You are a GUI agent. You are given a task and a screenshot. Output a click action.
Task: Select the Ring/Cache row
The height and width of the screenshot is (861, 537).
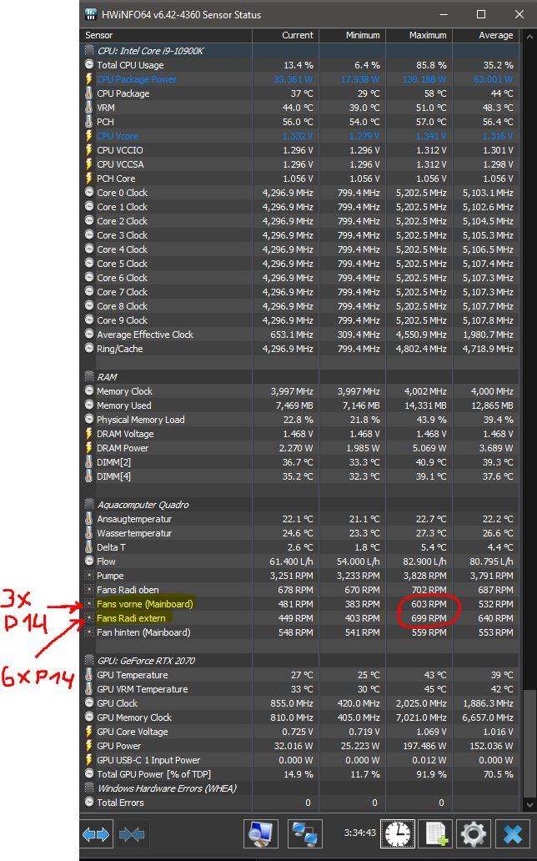coord(299,349)
